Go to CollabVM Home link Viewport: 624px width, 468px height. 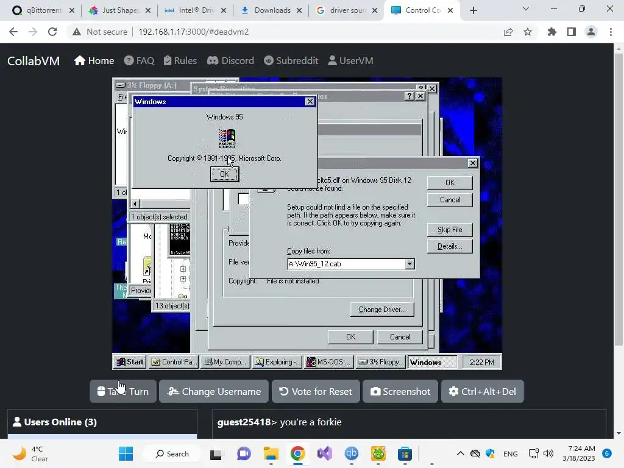click(94, 61)
